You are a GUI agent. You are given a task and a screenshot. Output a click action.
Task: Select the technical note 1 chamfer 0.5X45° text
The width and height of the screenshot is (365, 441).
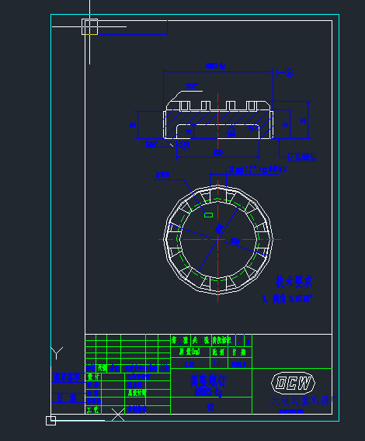(x=287, y=299)
